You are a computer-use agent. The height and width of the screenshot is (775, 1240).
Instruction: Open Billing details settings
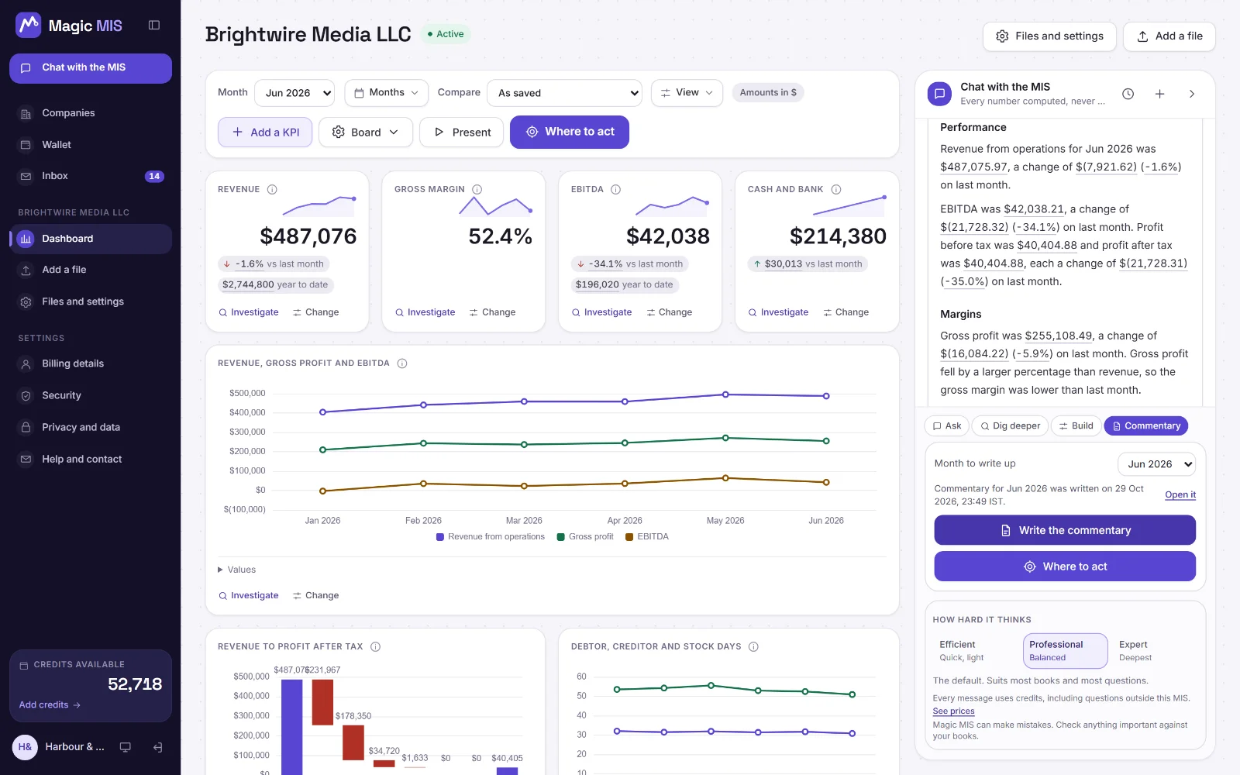pos(91,363)
